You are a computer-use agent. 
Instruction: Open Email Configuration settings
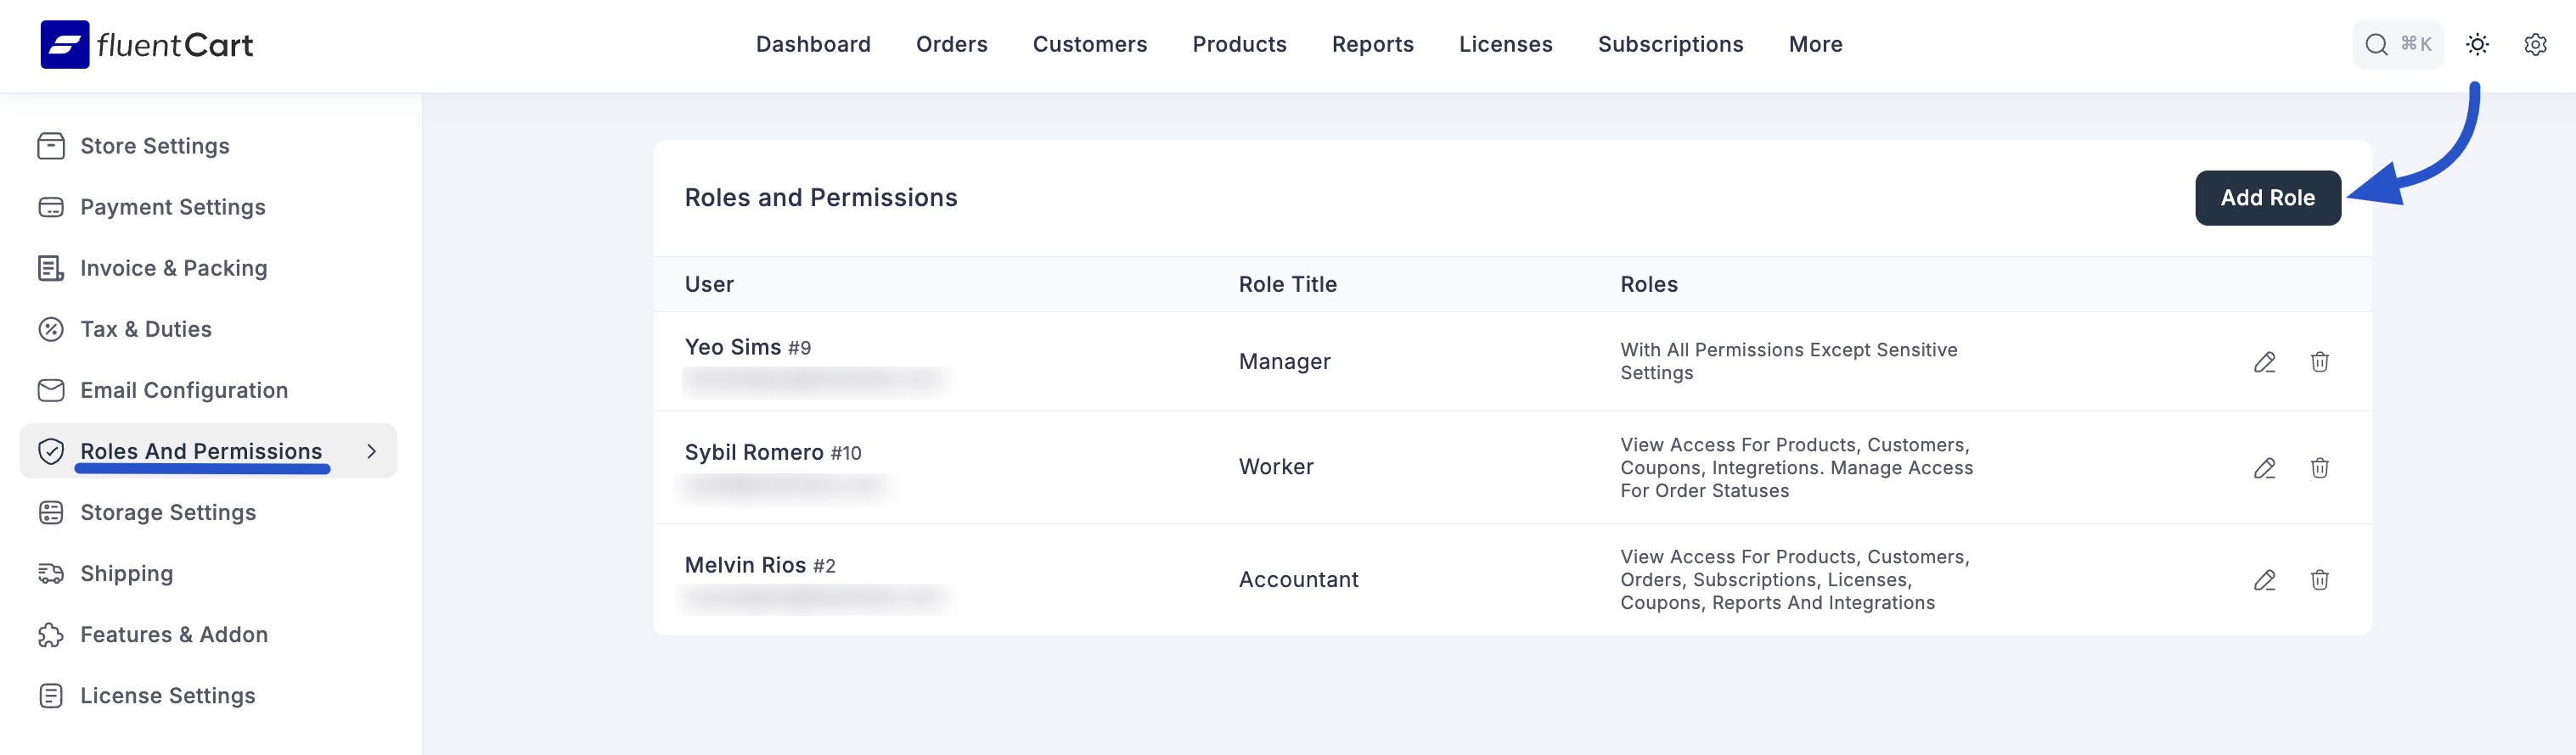[183, 390]
